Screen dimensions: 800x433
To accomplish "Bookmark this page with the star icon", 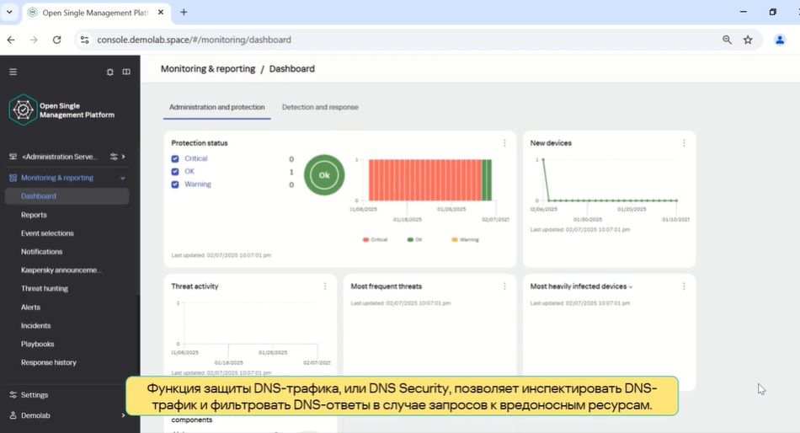I will [748, 40].
